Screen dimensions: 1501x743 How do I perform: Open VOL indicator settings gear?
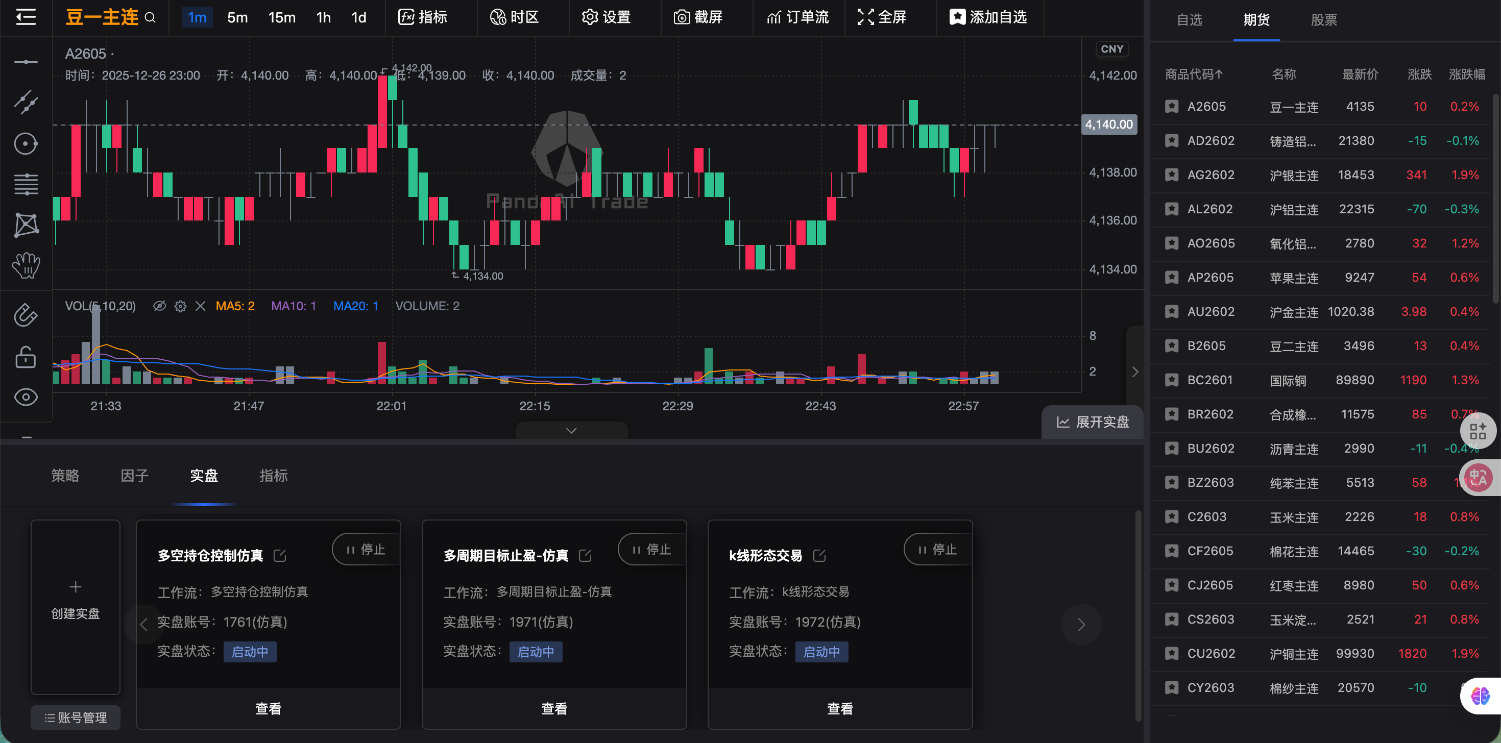point(181,306)
